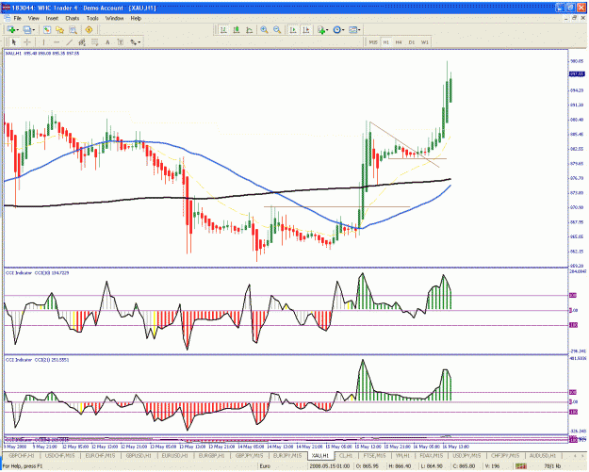This screenshot has height=472, width=589.
Task: Switch to M15 timeframe
Action: [x=373, y=42]
